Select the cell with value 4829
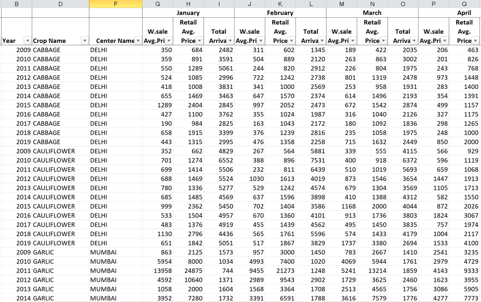This screenshot has width=481, height=302. point(219,151)
